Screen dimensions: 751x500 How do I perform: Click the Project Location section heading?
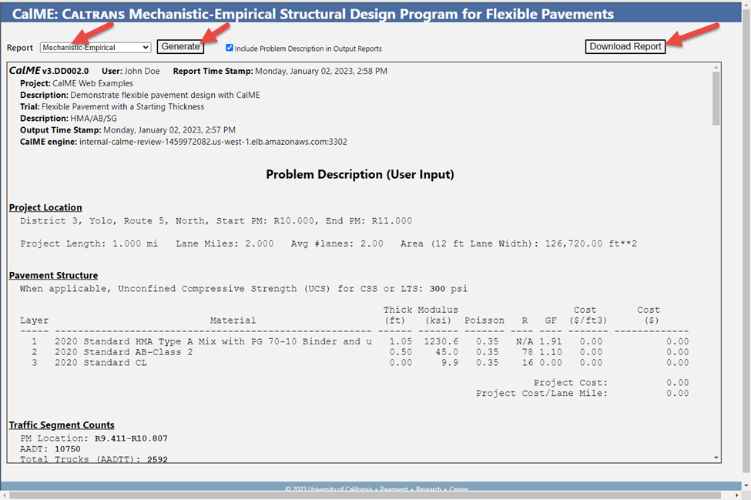tap(45, 207)
